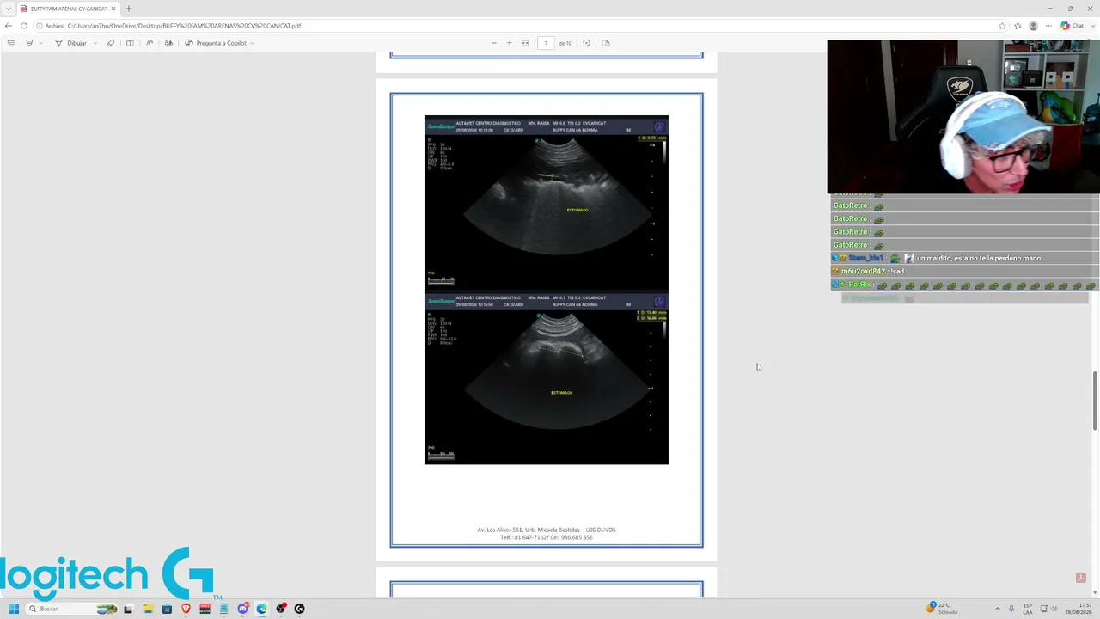Reload the current page
Screen dimensions: 1100x619
pyautogui.click(x=23, y=26)
